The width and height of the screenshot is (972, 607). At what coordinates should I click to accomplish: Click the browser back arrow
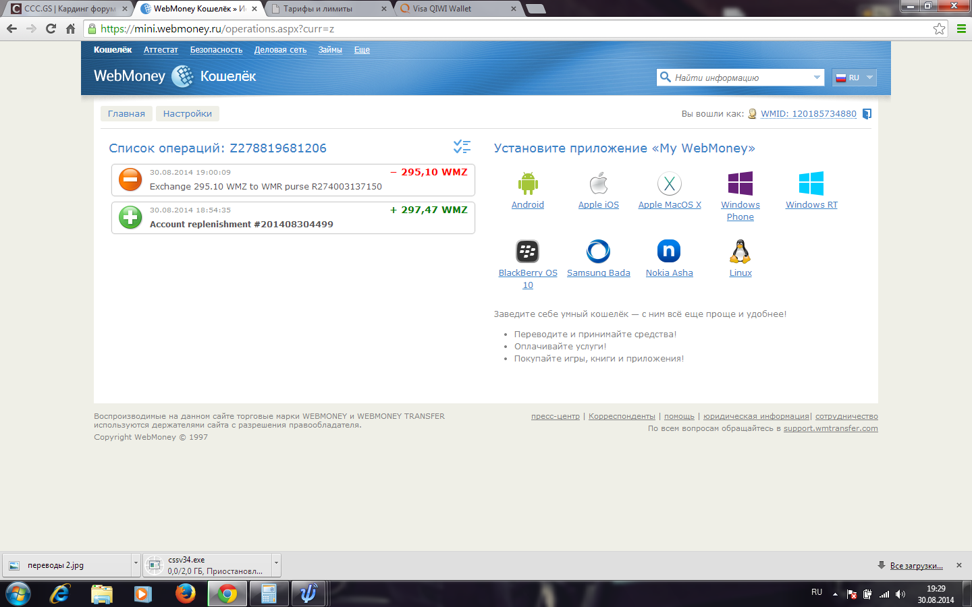click(x=11, y=28)
